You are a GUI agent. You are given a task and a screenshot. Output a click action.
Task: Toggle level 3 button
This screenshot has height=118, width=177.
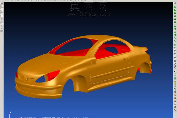(2, 14)
